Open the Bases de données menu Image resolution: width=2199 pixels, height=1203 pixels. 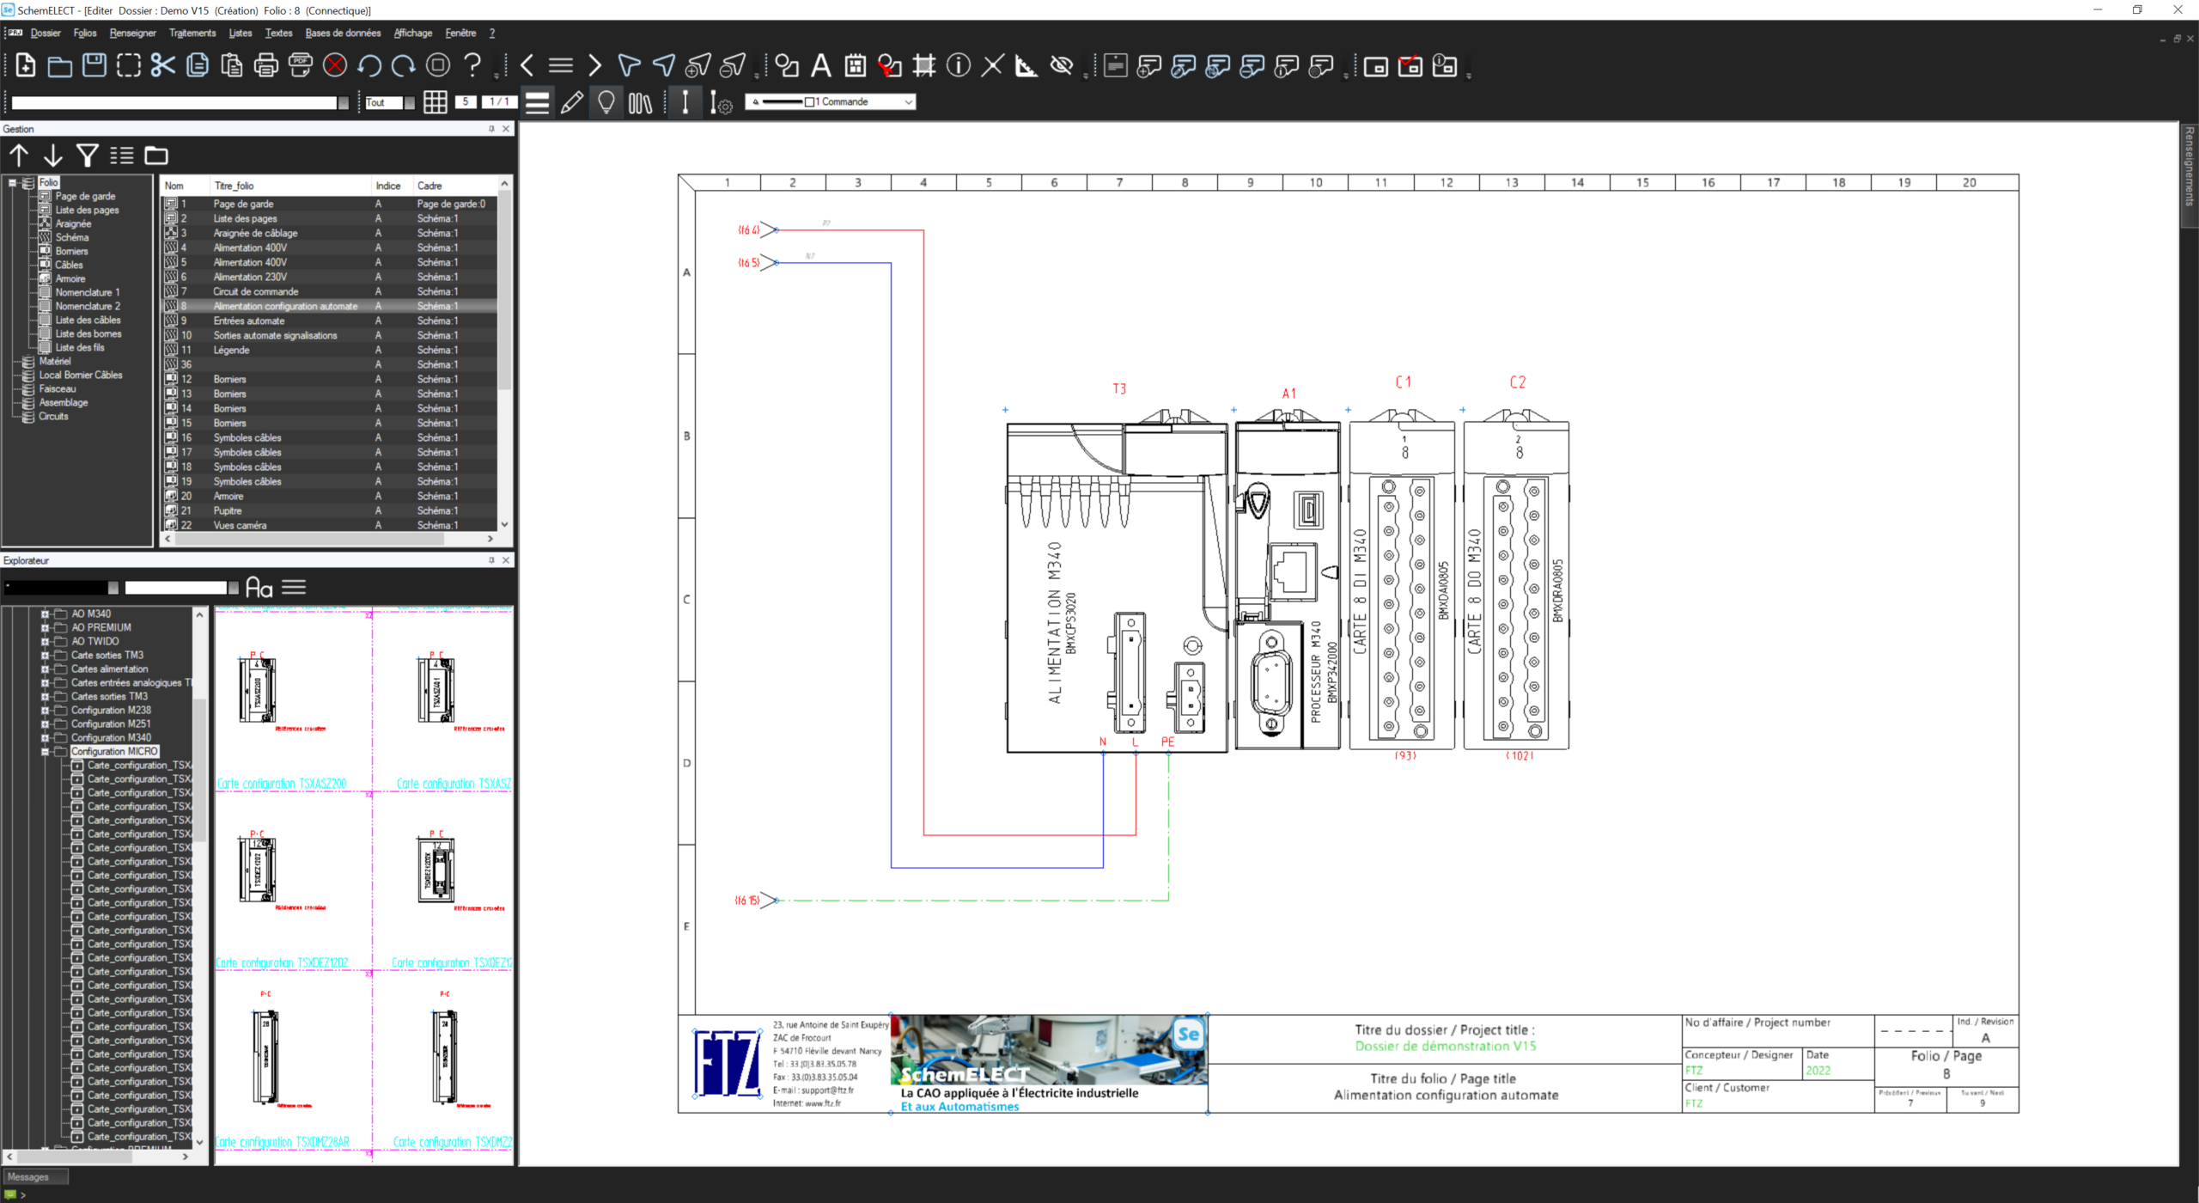(x=343, y=33)
